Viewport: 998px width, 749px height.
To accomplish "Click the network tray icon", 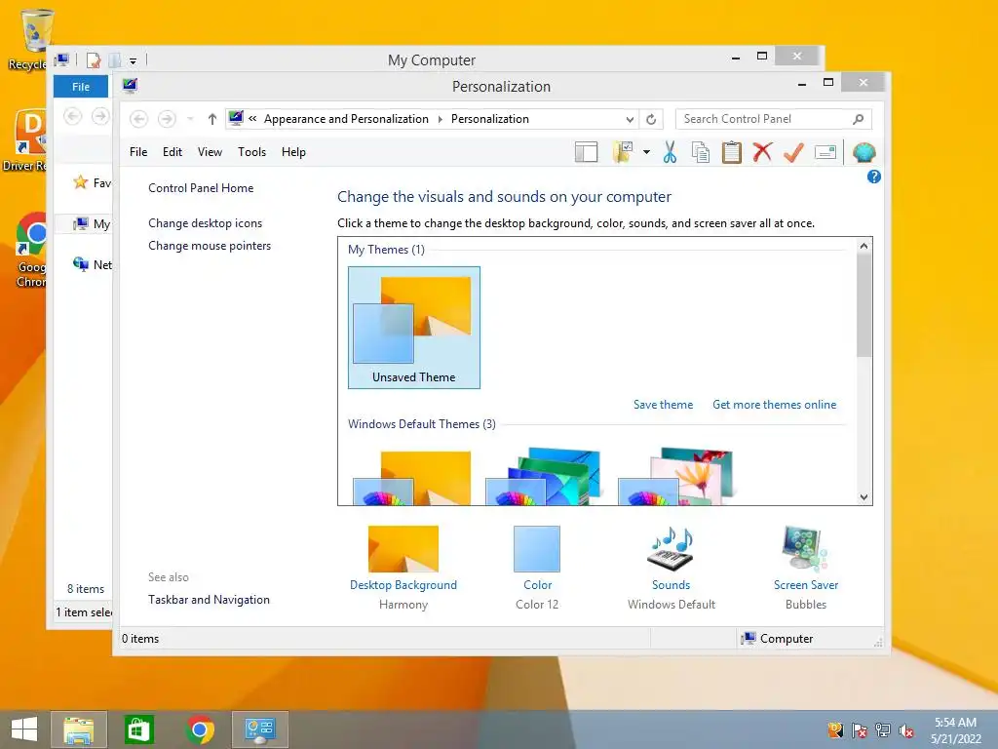I will click(883, 730).
